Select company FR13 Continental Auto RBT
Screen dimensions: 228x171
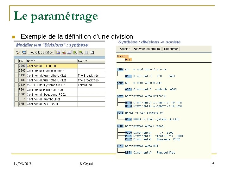point(120,146)
